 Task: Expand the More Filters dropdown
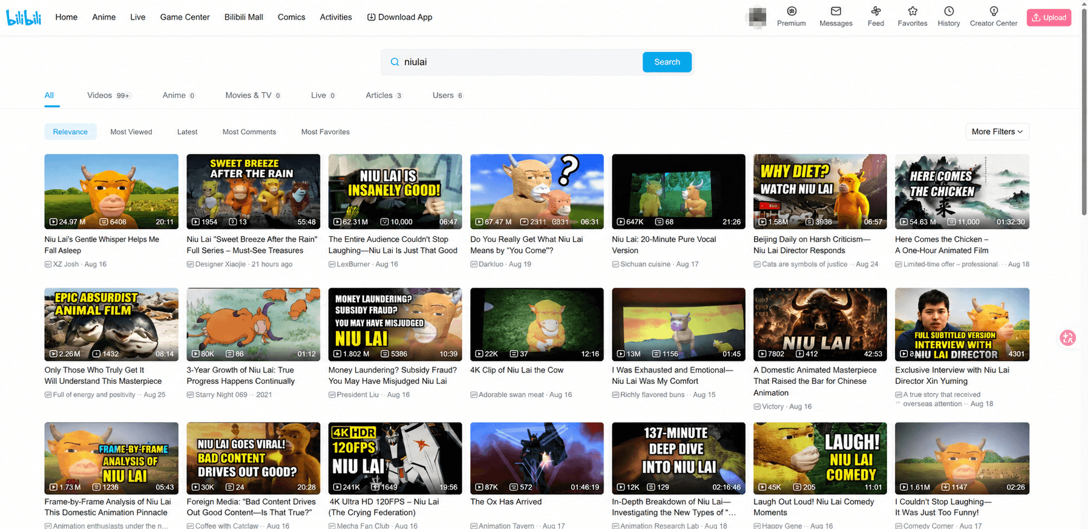(997, 132)
